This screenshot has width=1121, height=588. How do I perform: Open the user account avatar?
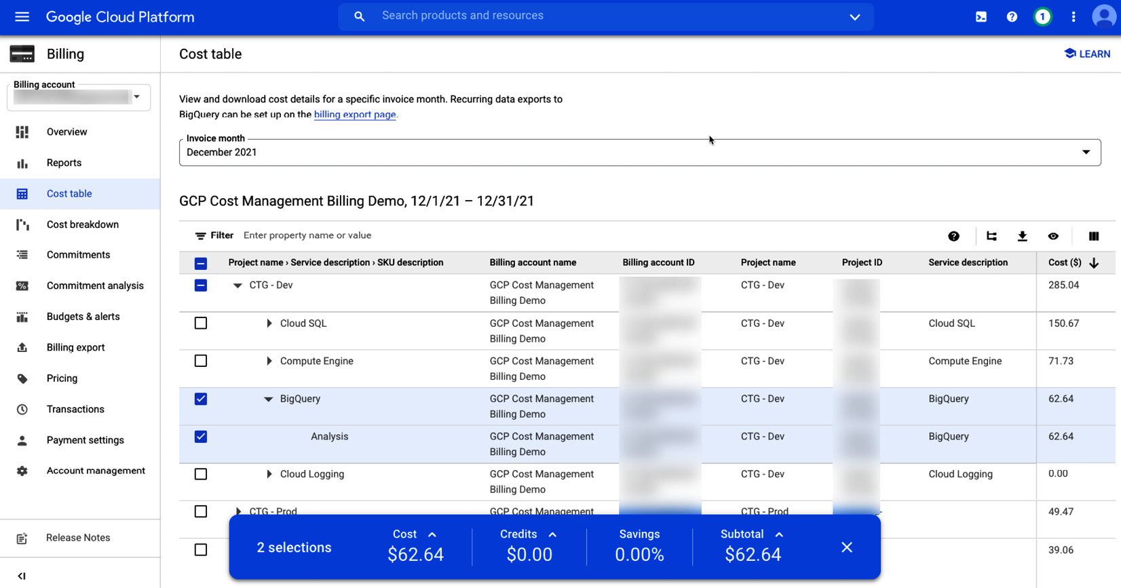pyautogui.click(x=1105, y=17)
